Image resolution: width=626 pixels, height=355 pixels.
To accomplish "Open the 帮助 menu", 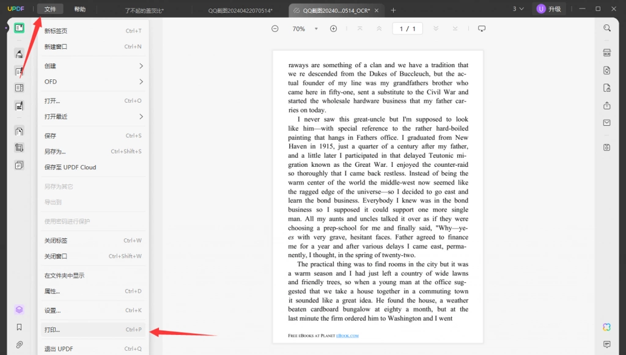I will coord(80,9).
